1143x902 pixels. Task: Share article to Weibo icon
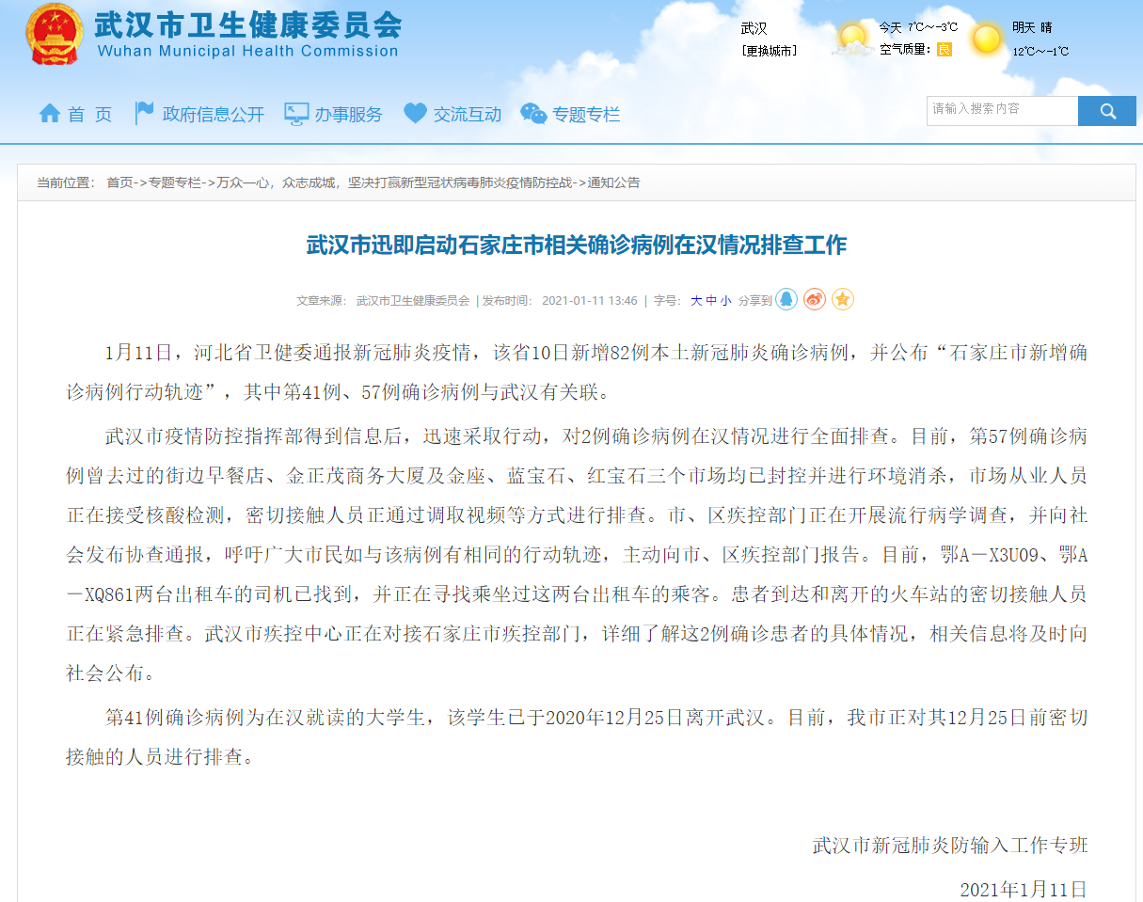815,300
